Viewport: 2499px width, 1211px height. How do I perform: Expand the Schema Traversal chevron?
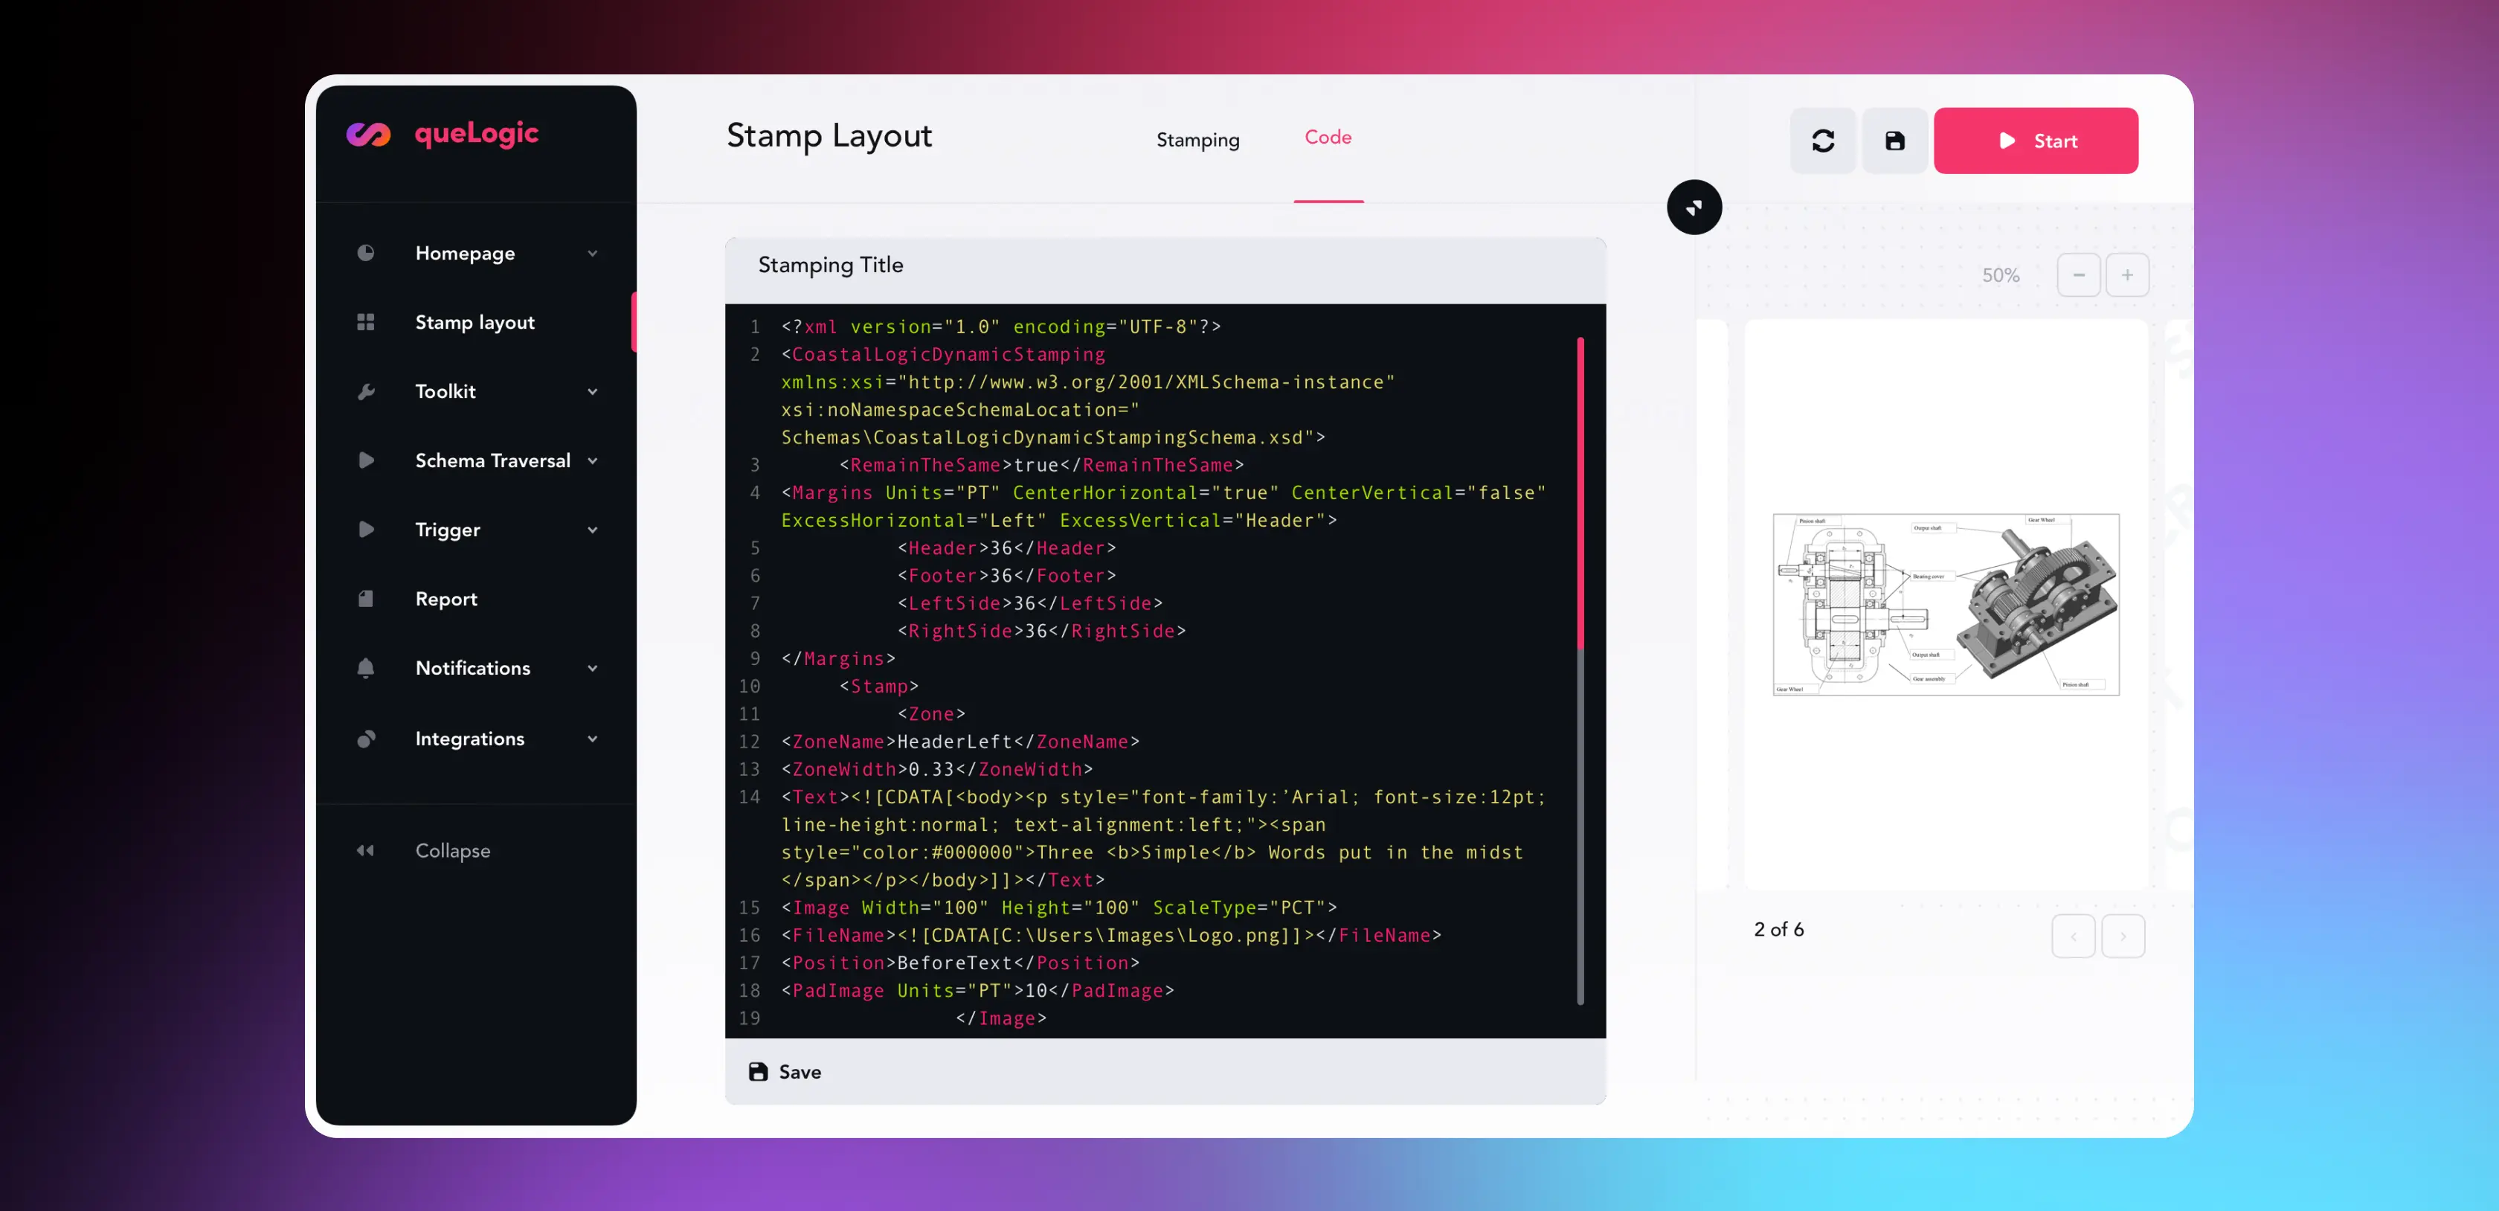[x=592, y=461]
